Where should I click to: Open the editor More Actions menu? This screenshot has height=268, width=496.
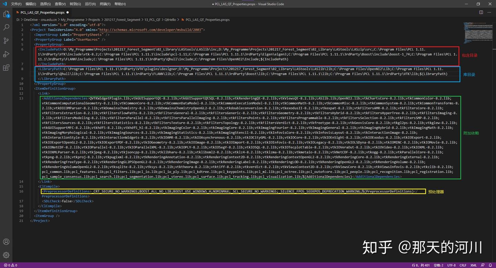(x=489, y=12)
